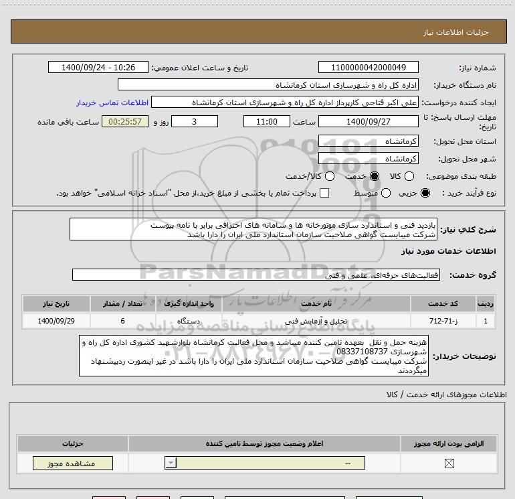This screenshot has height=499, width=515.
Task: Click the deadline time field 11:00
Action: (267, 121)
